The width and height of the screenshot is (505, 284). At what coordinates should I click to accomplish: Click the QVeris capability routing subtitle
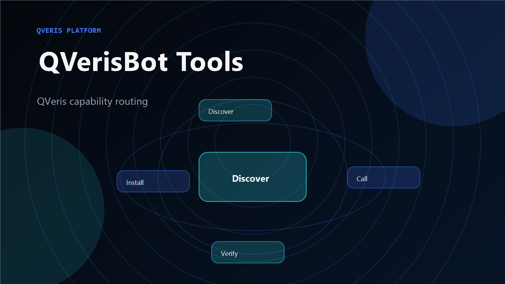[92, 102]
